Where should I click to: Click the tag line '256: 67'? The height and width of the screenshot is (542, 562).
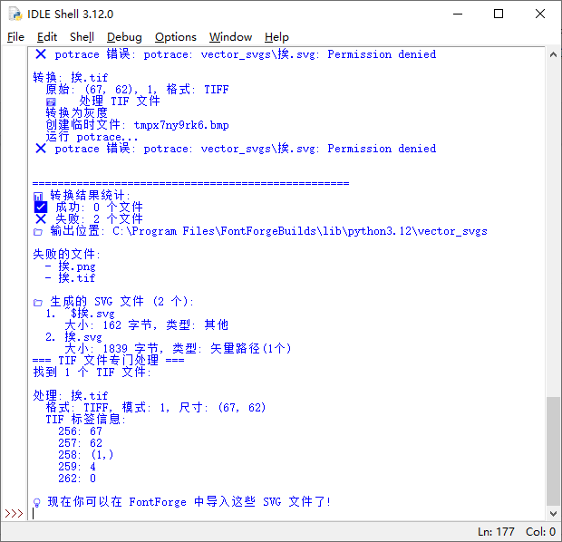81,431
